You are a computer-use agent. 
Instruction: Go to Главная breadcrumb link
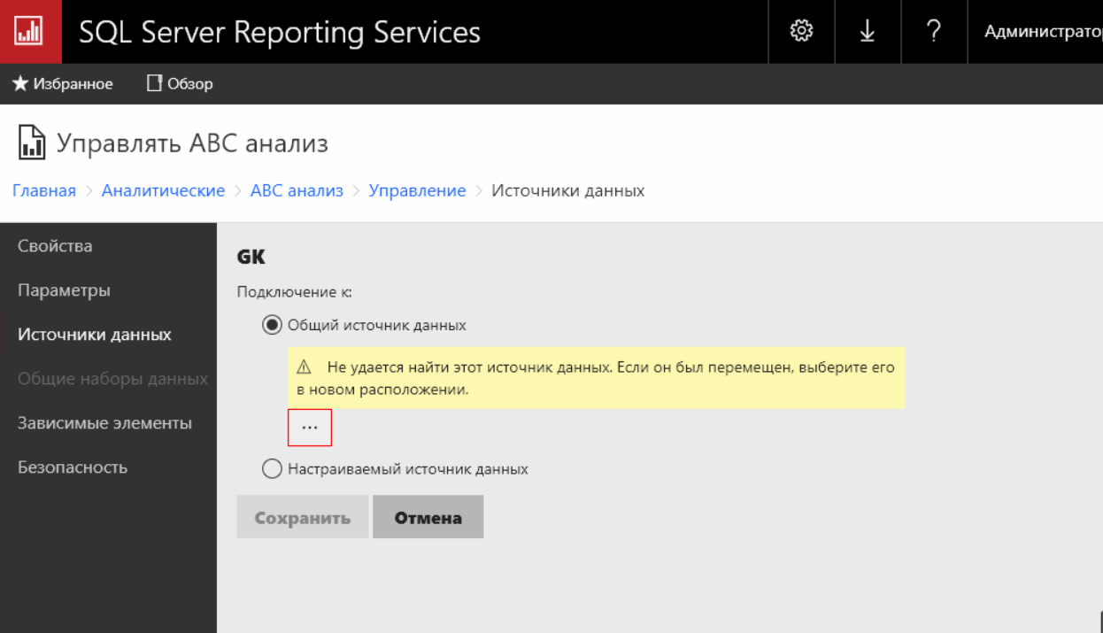pyautogui.click(x=44, y=190)
